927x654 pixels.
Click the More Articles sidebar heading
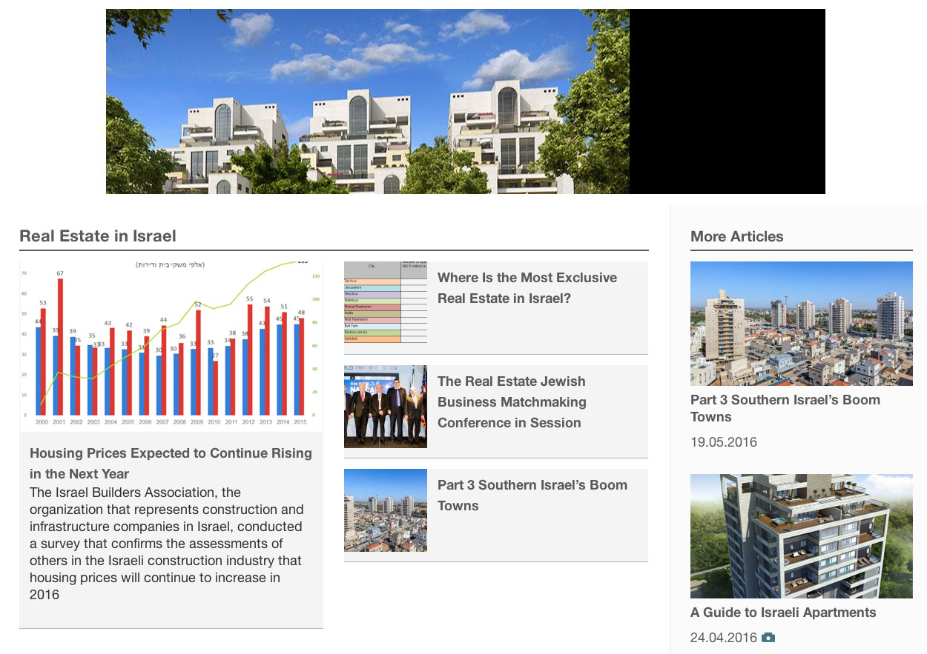pyautogui.click(x=736, y=236)
